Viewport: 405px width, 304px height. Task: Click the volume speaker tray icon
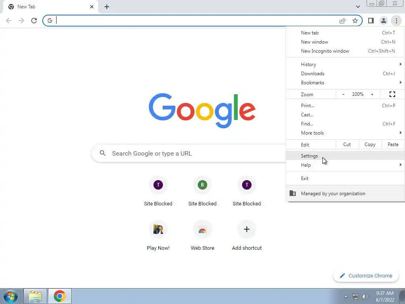(x=365, y=296)
